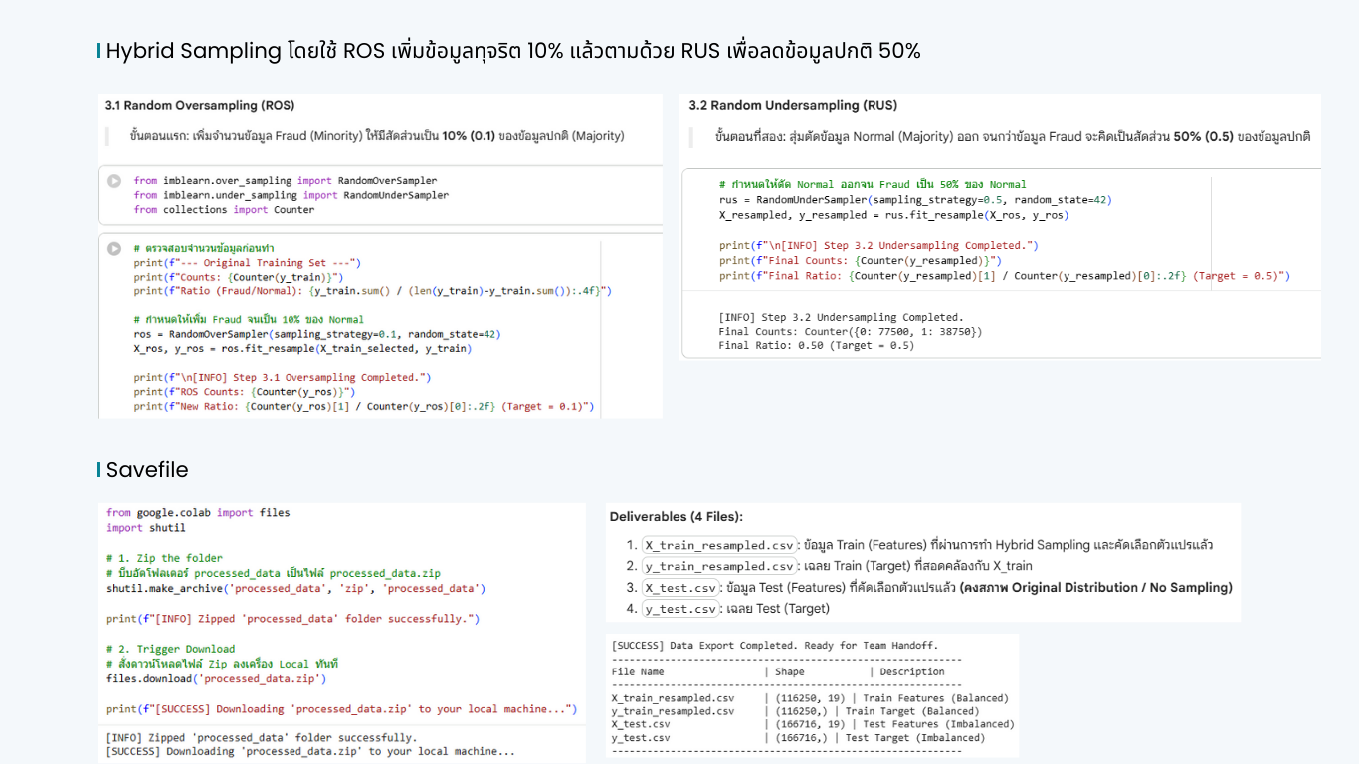Select the y_train_resampled.csv filename chip
This screenshot has width=1359, height=764.
pyautogui.click(x=718, y=566)
